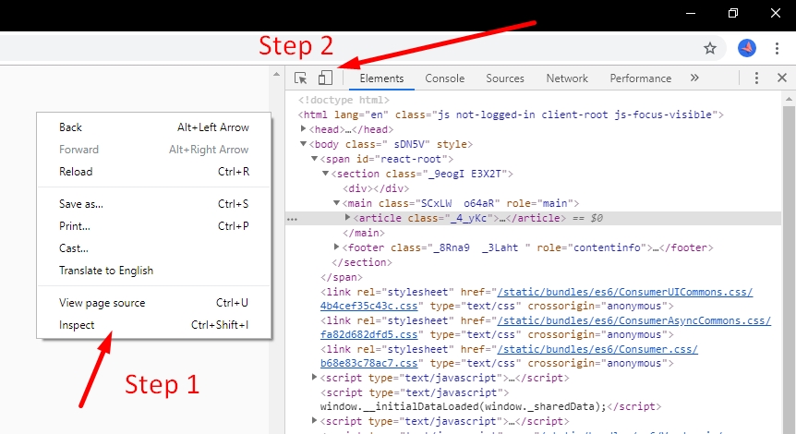Screen dimensions: 796x434
Task: Open ConsumerAsyncCommons.css stylesheet link
Action: (634, 320)
